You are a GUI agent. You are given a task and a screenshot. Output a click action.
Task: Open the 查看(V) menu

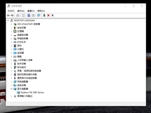[x=31, y=11]
